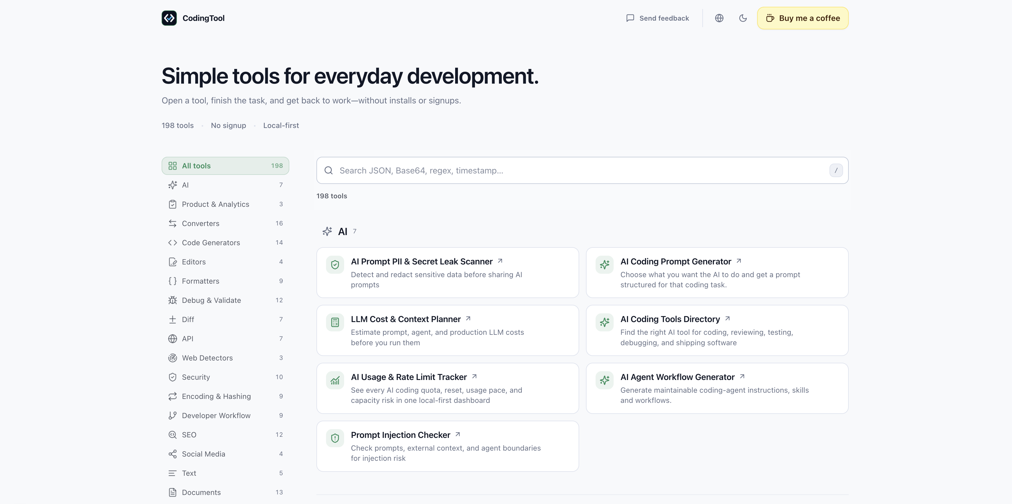Click the Diff plus-minus icon
This screenshot has width=1012, height=504.
pyautogui.click(x=172, y=320)
